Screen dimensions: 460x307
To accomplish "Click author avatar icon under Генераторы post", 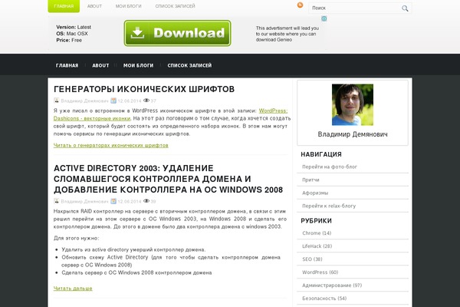I will tap(56, 101).
